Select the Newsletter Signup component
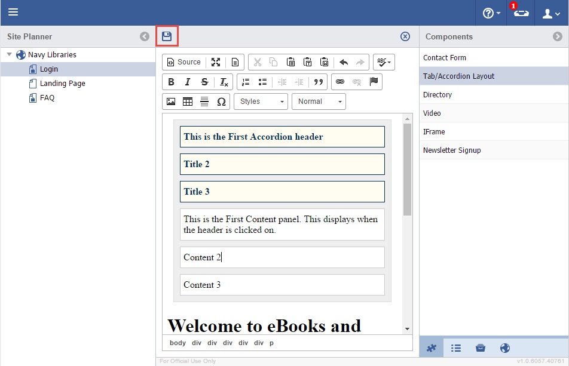Image resolution: width=569 pixels, height=366 pixels. pyautogui.click(x=452, y=150)
